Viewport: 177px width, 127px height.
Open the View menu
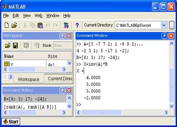pos(27,16)
